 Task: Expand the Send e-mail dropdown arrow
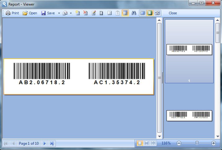(x=71, y=13)
